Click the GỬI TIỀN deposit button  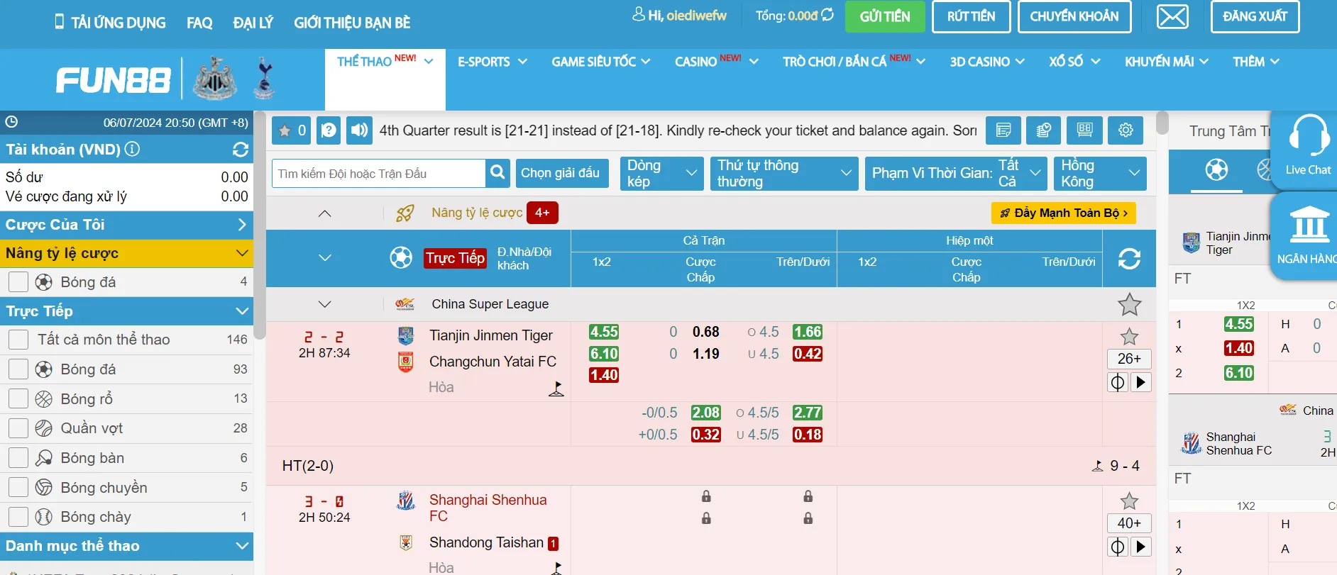click(x=885, y=16)
